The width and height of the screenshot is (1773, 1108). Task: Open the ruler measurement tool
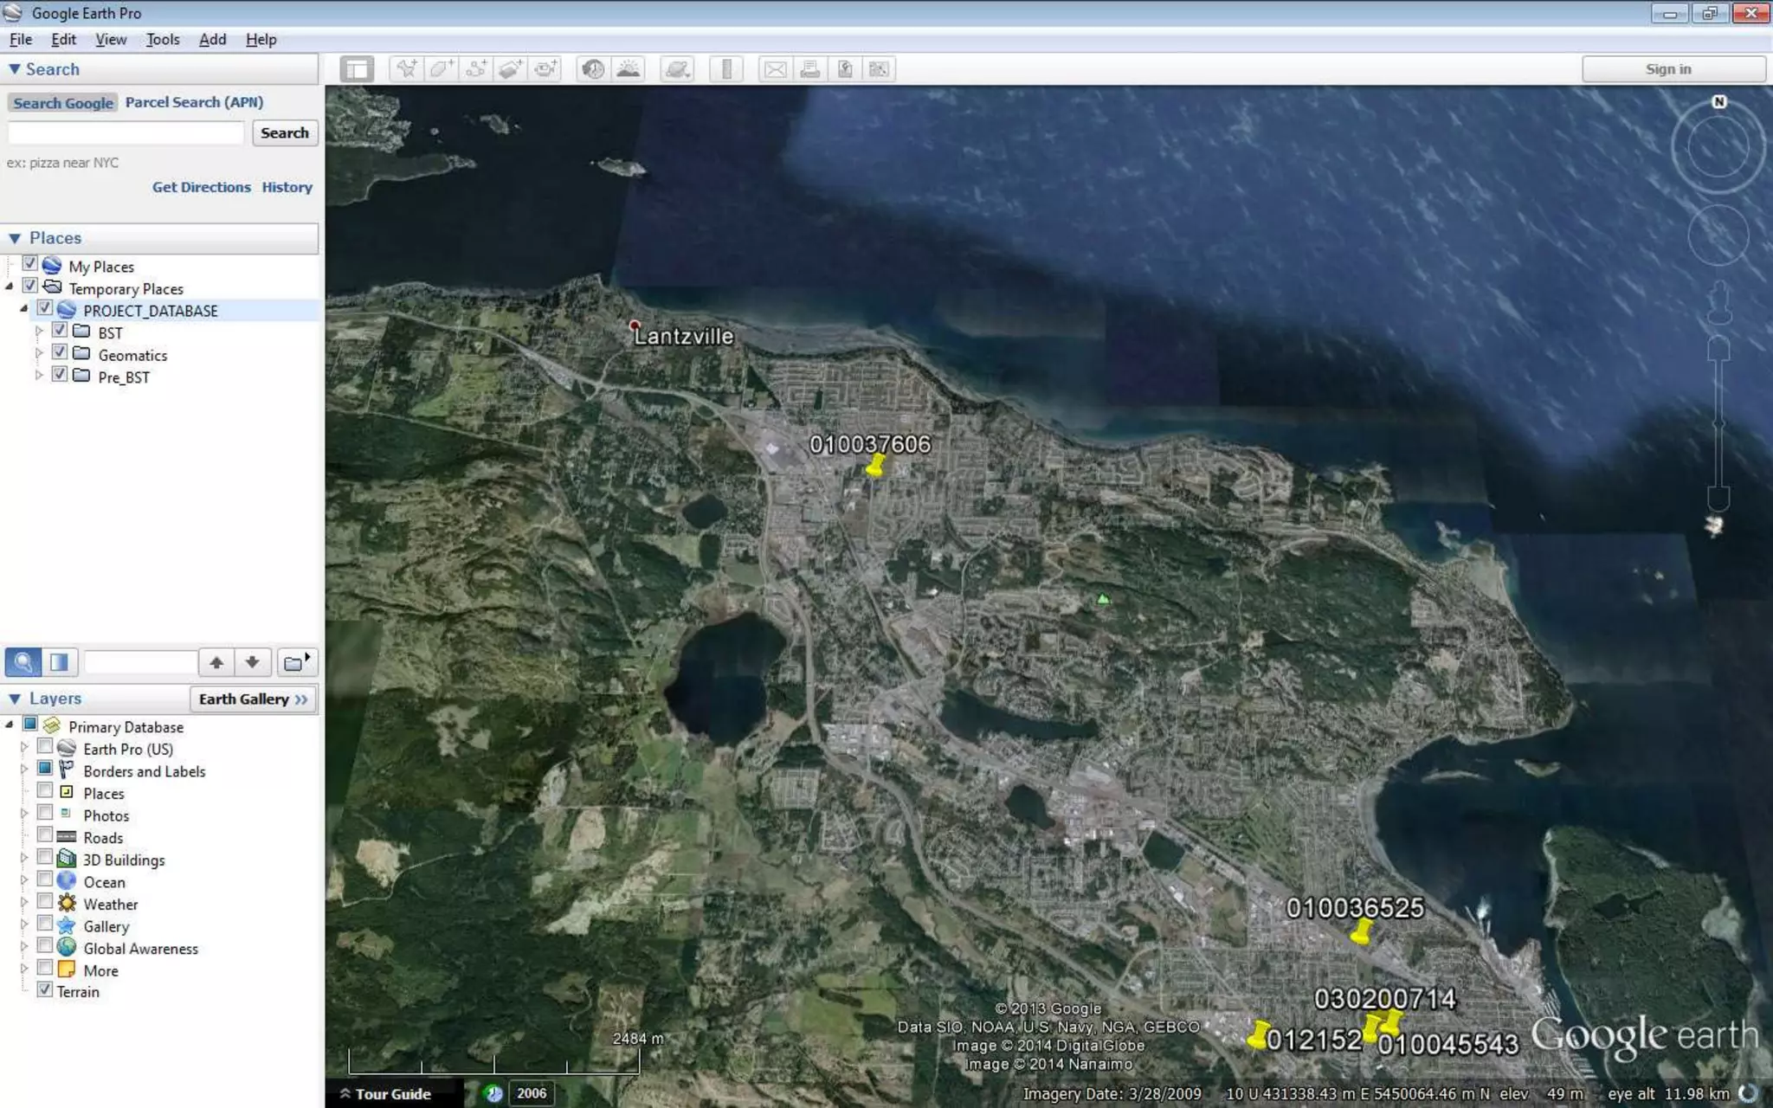coord(726,69)
